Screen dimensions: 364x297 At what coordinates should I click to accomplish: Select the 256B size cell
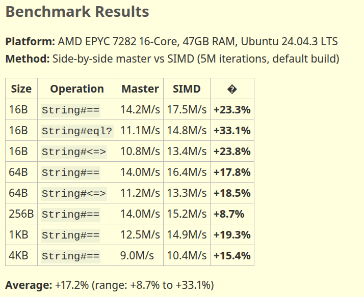point(21,214)
